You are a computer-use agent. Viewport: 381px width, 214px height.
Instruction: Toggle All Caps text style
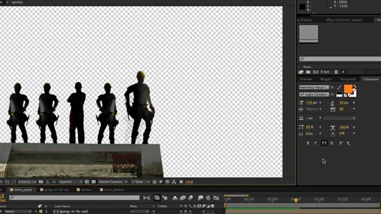[324, 143]
